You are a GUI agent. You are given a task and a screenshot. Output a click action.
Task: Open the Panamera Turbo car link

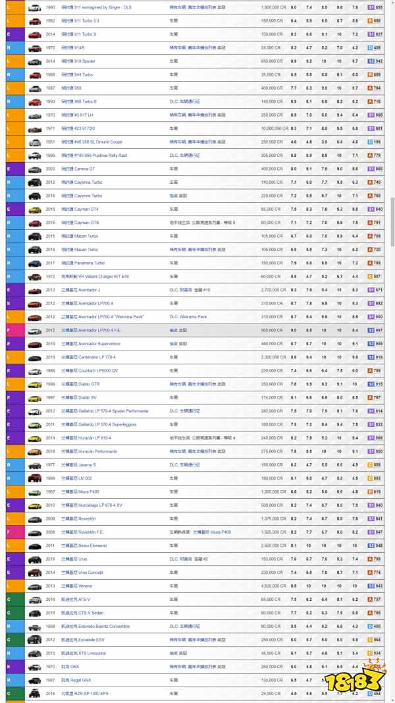pos(83,263)
